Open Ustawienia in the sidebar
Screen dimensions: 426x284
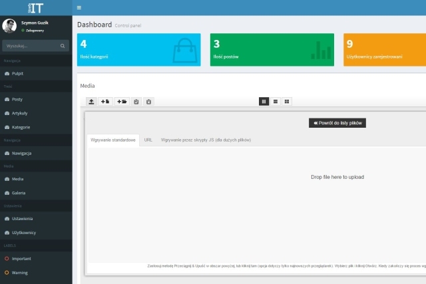coord(36,219)
